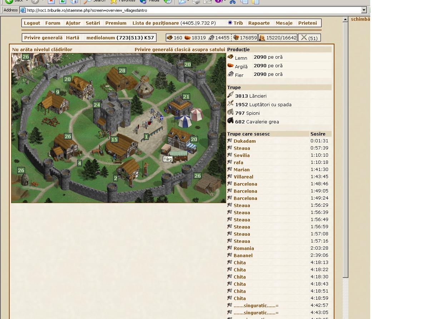Click the troop icon beside Dukadam
The image size is (432, 319).
pos(230,141)
